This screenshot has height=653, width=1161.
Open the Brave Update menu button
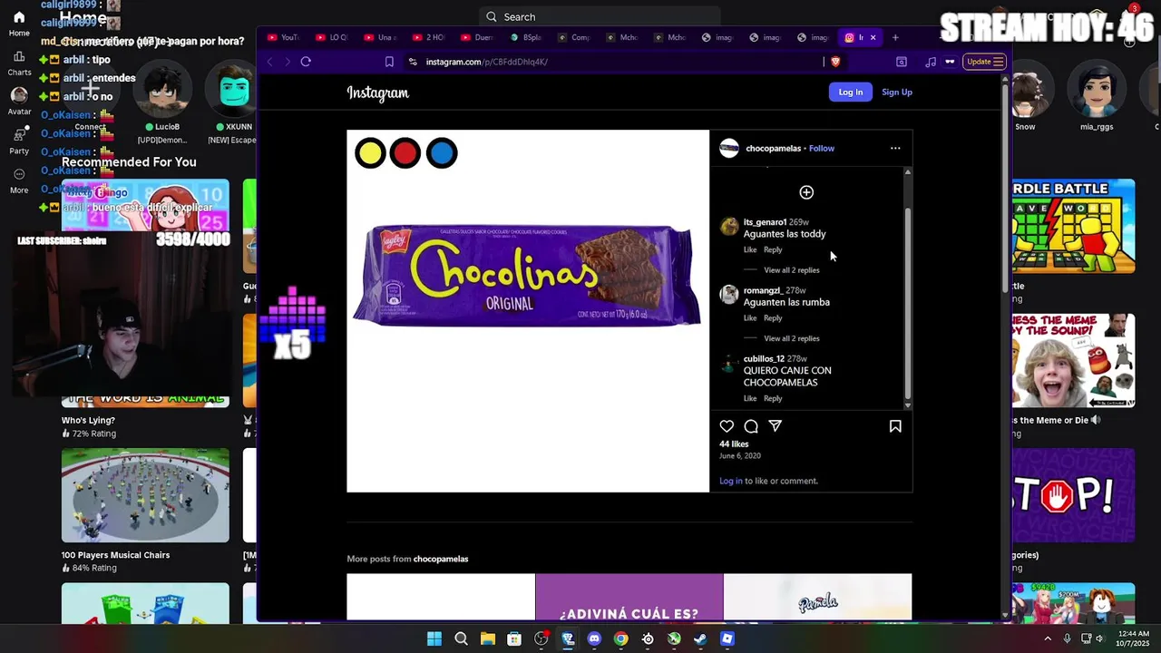pyautogui.click(x=985, y=62)
